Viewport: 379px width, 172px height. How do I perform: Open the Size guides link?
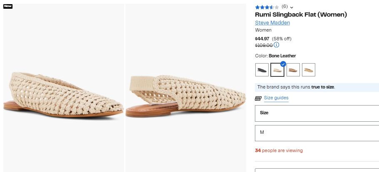(276, 98)
